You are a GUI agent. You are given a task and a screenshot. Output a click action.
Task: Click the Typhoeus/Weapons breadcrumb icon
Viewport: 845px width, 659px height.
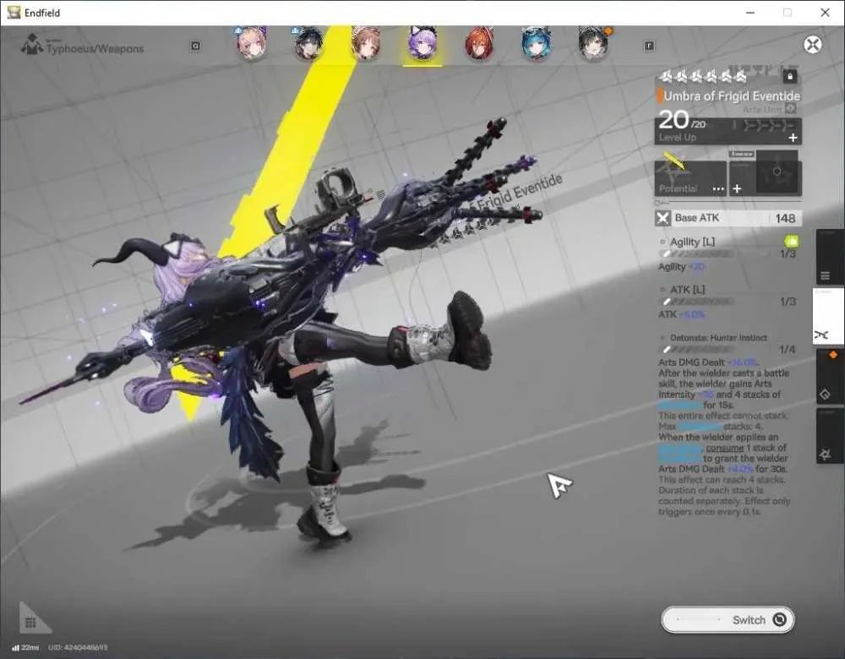(x=32, y=44)
